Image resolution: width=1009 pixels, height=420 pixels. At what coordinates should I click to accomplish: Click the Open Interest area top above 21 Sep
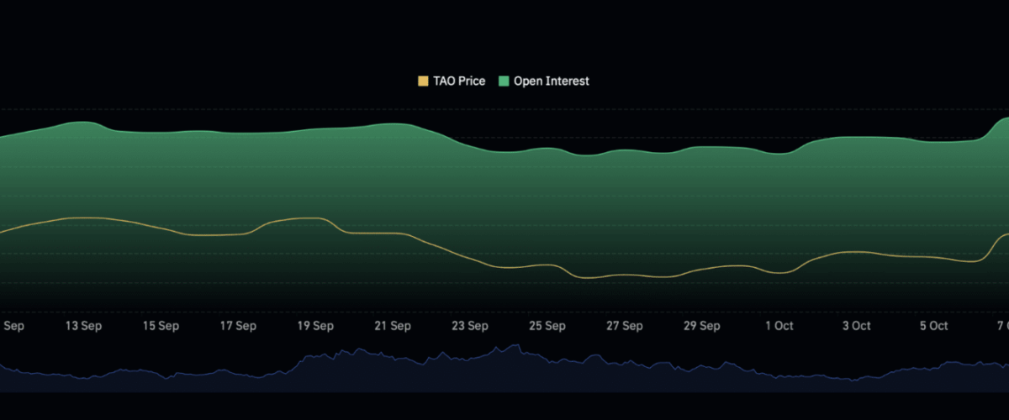tap(393, 124)
